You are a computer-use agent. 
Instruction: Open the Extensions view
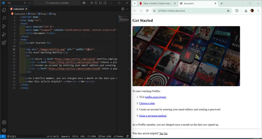pos(4,43)
